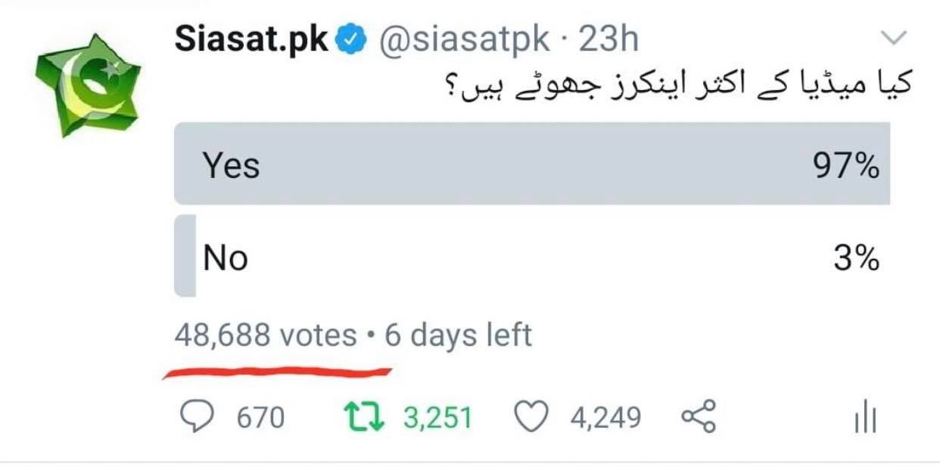Click the 48,688 votes count
The image size is (940, 470).
click(x=266, y=335)
